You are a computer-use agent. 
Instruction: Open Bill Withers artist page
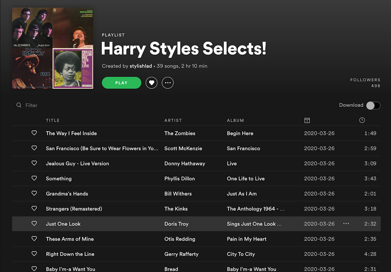click(178, 194)
